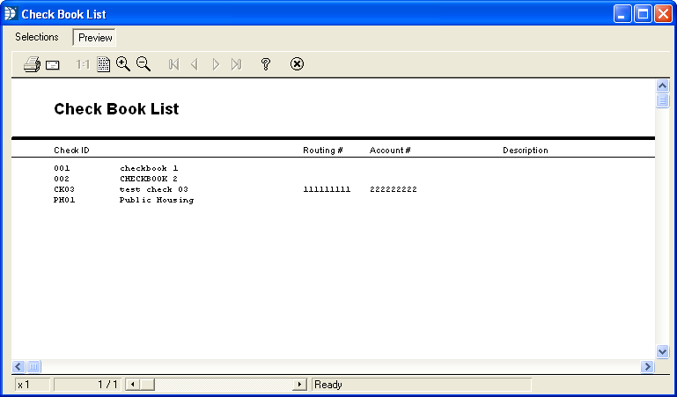Switch to the Selections tab
677x397 pixels.
pyautogui.click(x=37, y=37)
